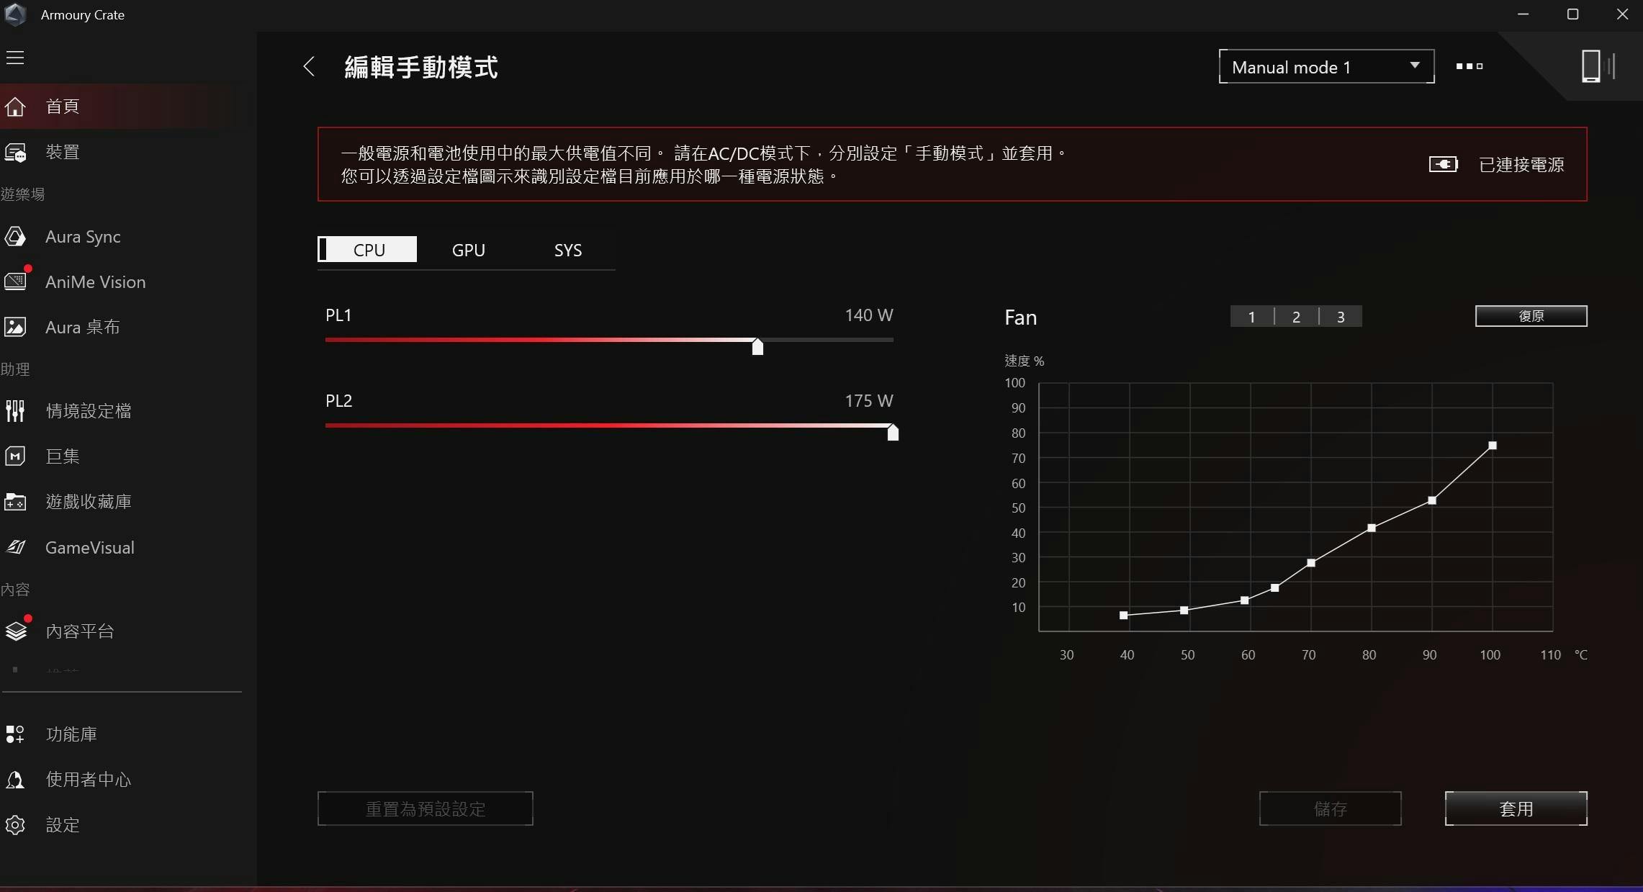Click the 套用 apply button

[1516, 808]
